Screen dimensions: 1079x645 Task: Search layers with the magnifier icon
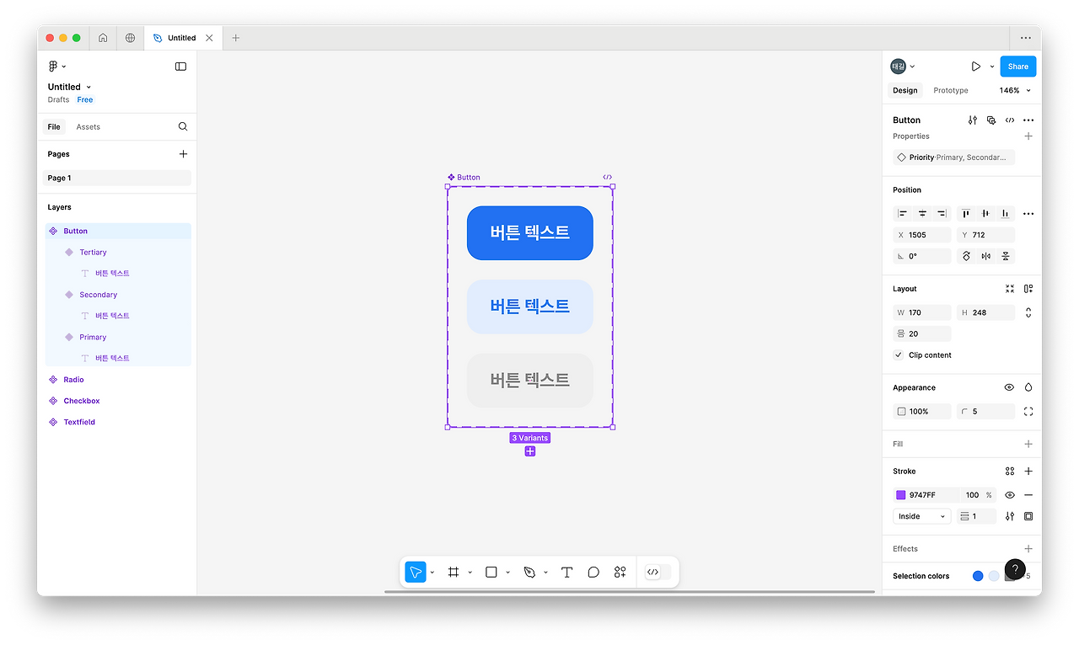pos(183,127)
